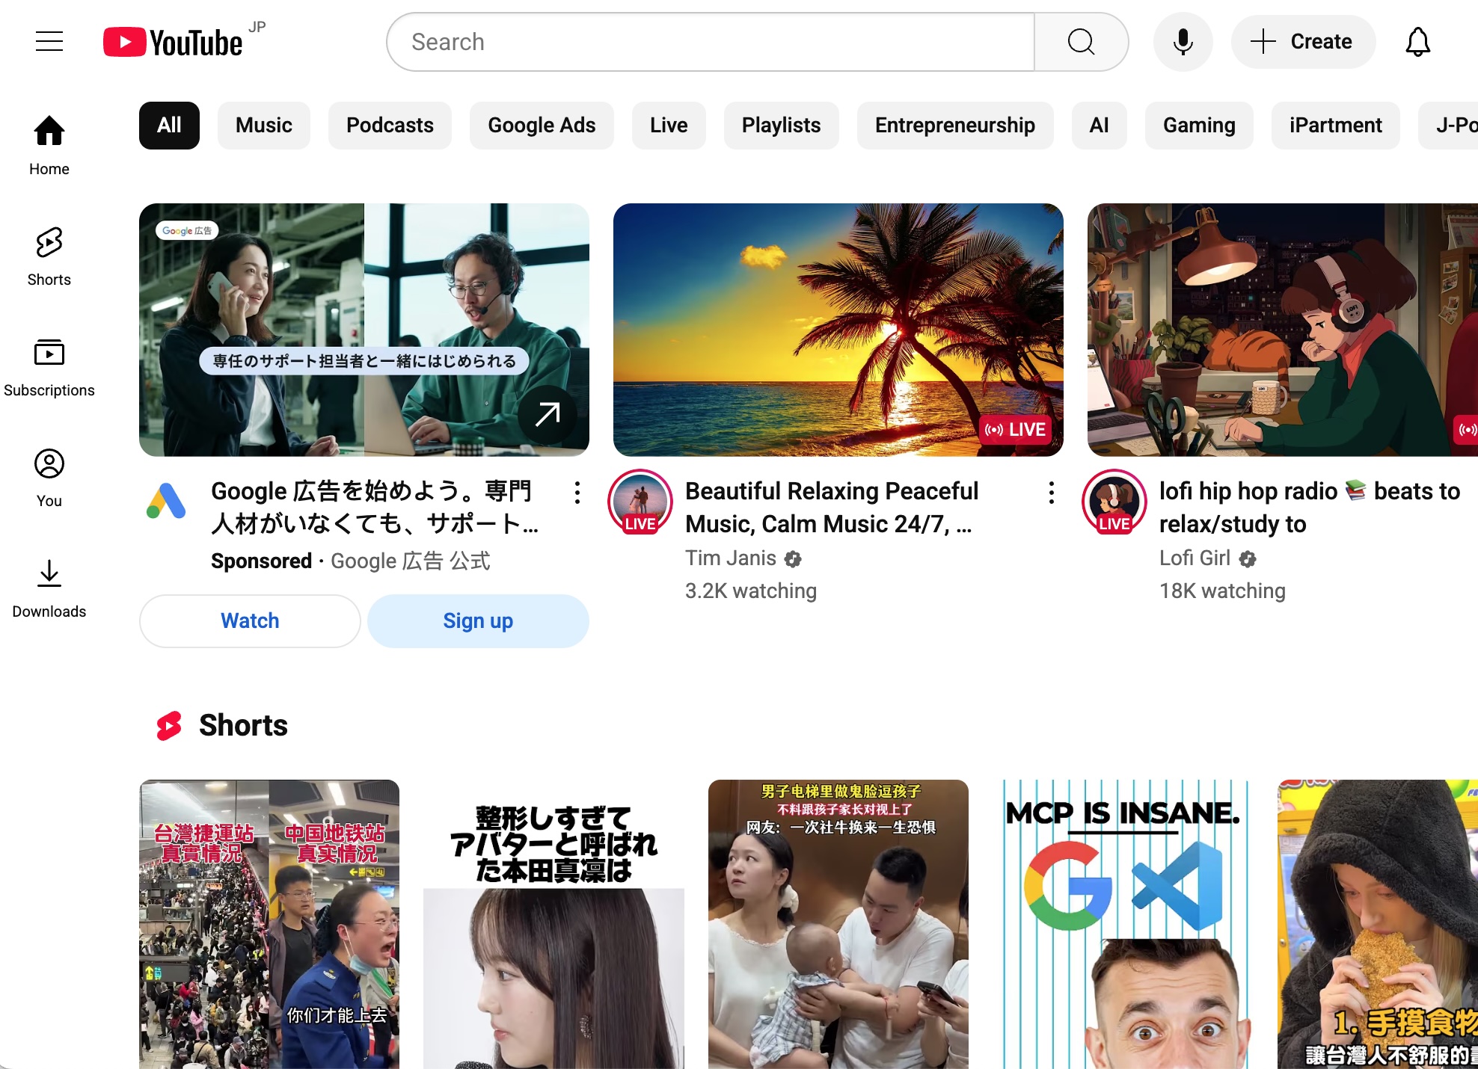
Task: Select the Podcasts filter chip
Action: point(390,126)
